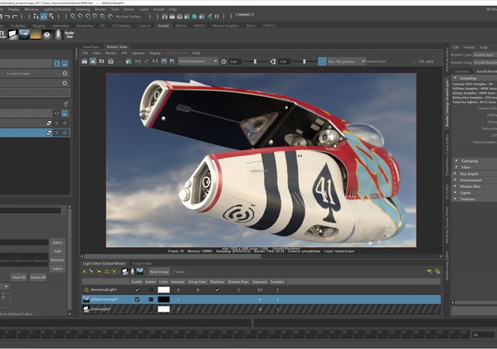This screenshot has width=497, height=349.
Task: Click the render region icon in Render View
Action: click(93, 61)
